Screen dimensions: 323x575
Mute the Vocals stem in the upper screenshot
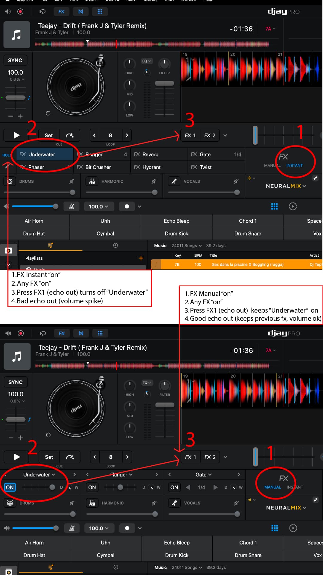pyautogui.click(x=236, y=181)
